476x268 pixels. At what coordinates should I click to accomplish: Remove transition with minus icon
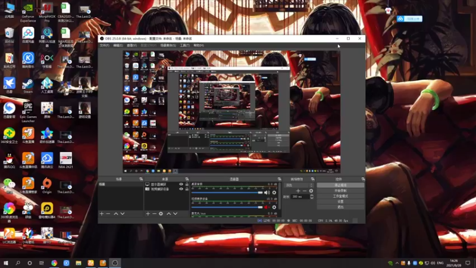click(x=305, y=191)
